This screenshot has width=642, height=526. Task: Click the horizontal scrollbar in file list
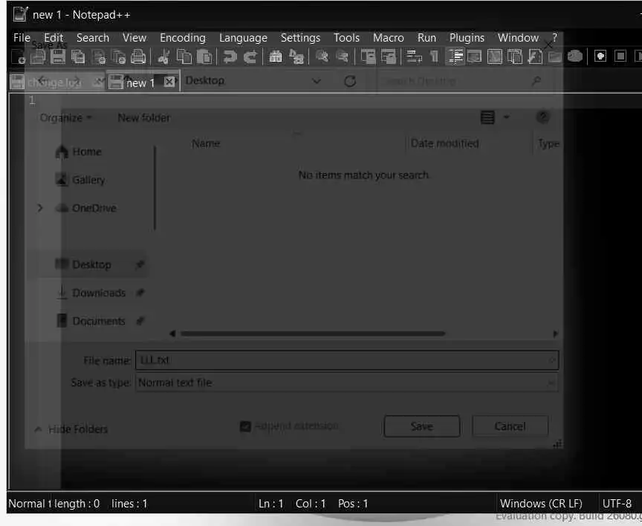pyautogui.click(x=313, y=334)
